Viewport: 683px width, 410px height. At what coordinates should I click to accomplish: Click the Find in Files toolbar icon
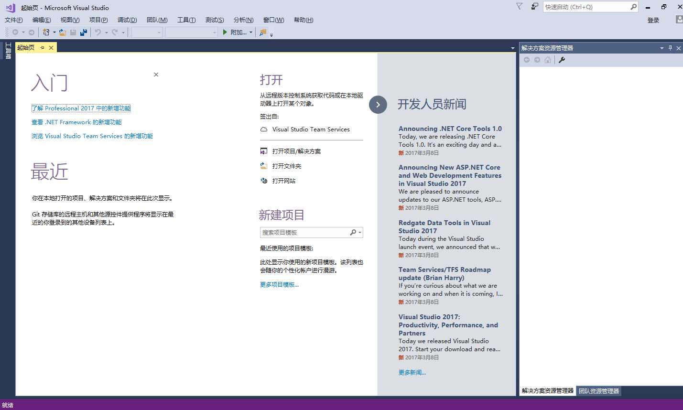point(263,32)
